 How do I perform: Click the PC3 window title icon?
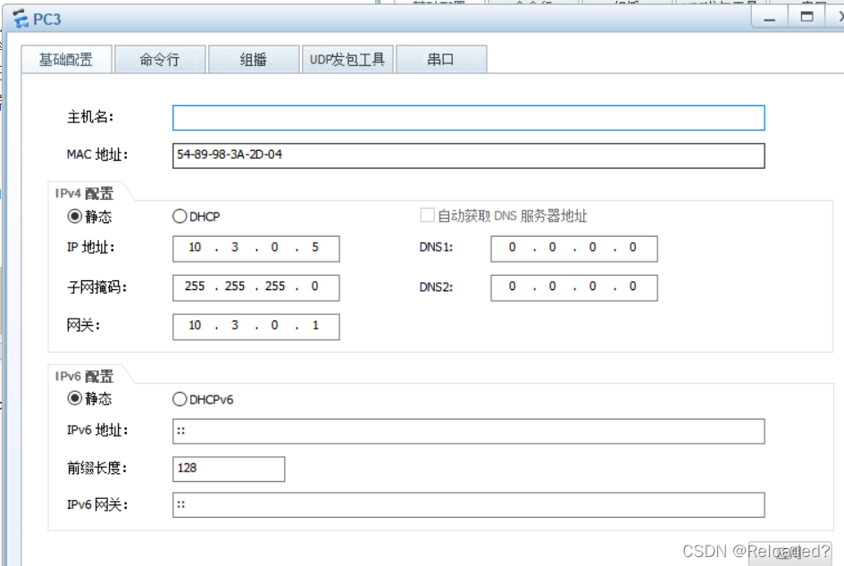tap(21, 20)
